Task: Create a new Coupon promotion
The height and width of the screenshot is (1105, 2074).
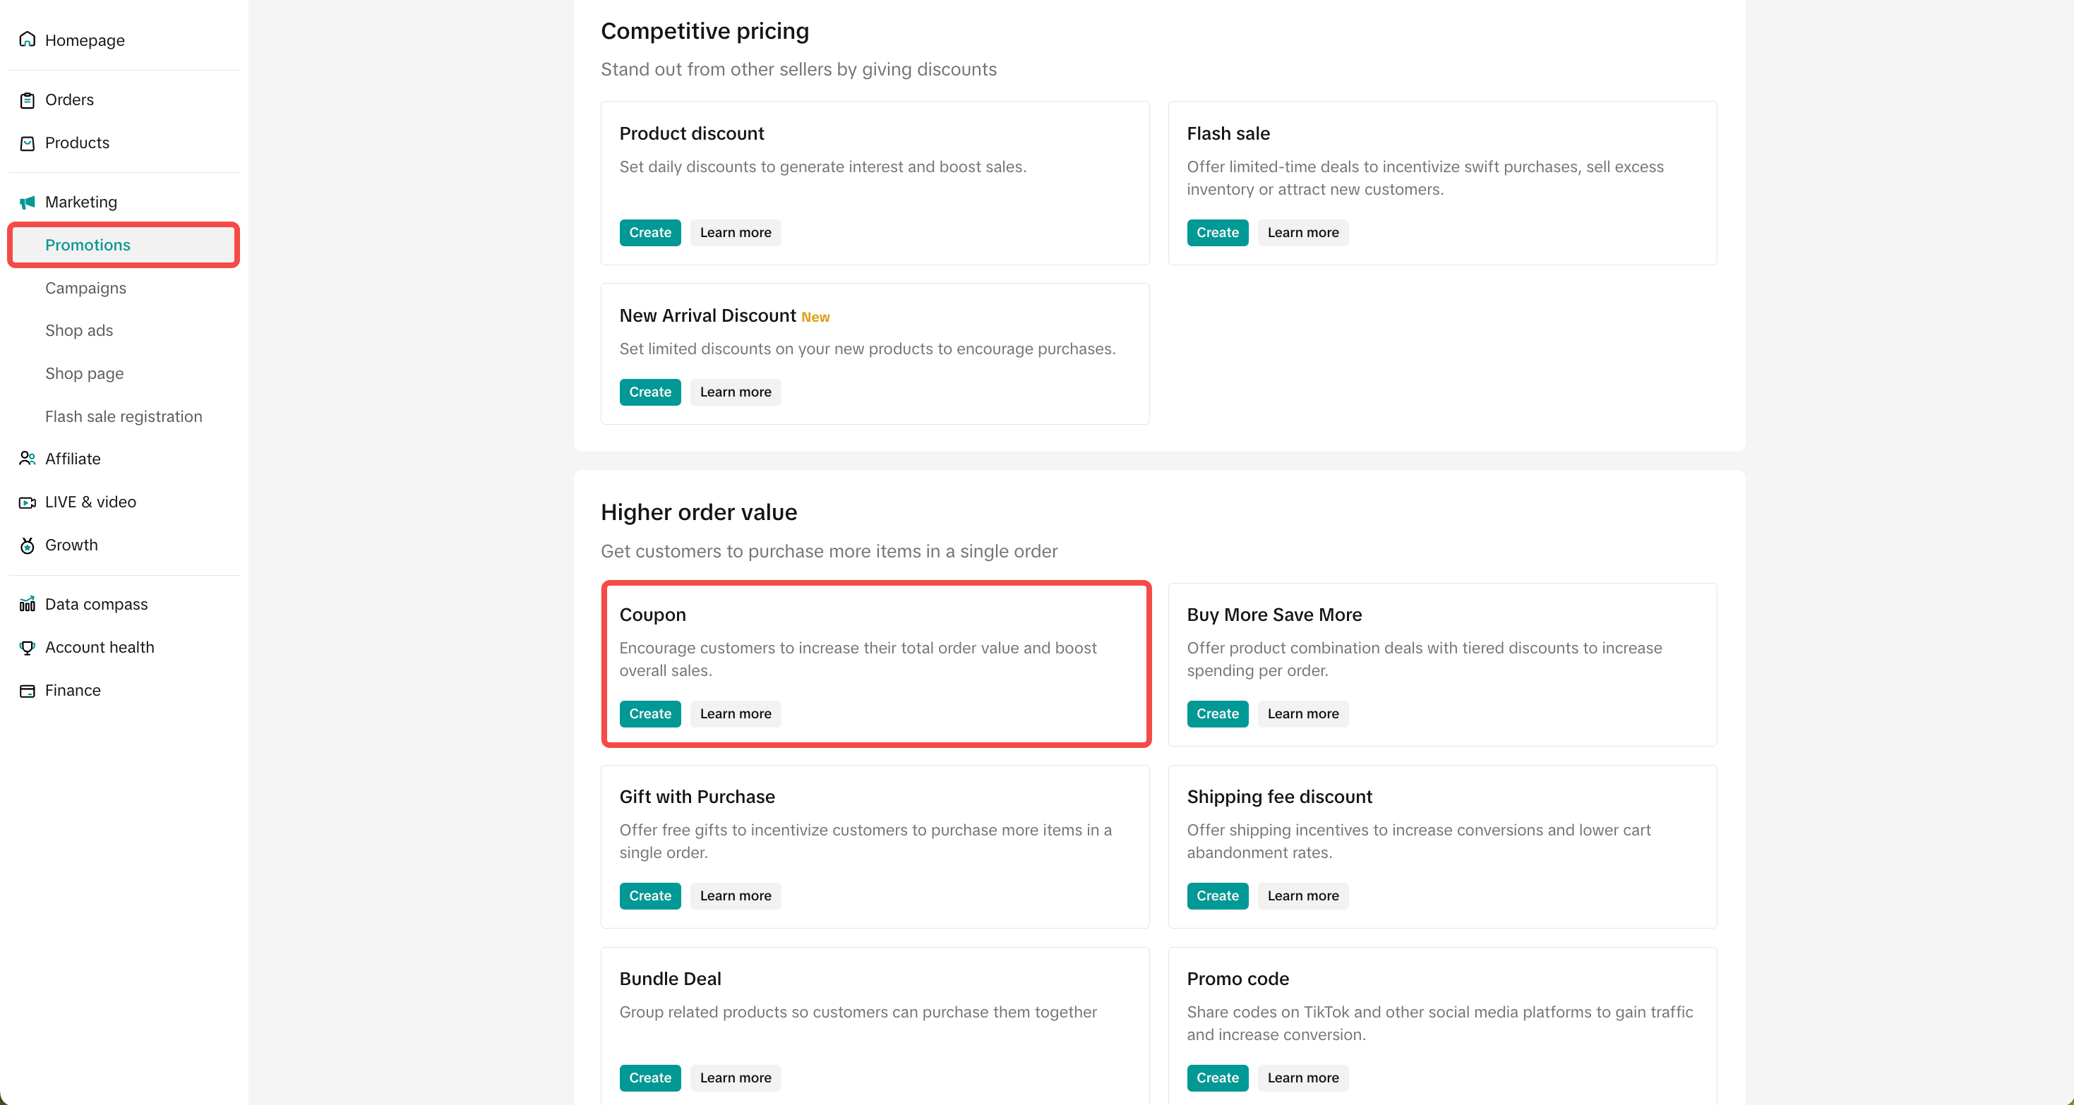Action: click(649, 713)
